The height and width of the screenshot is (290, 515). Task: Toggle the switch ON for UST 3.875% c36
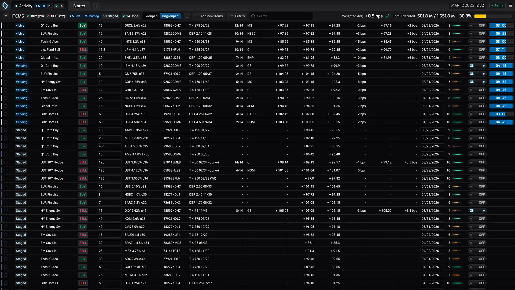477,162
